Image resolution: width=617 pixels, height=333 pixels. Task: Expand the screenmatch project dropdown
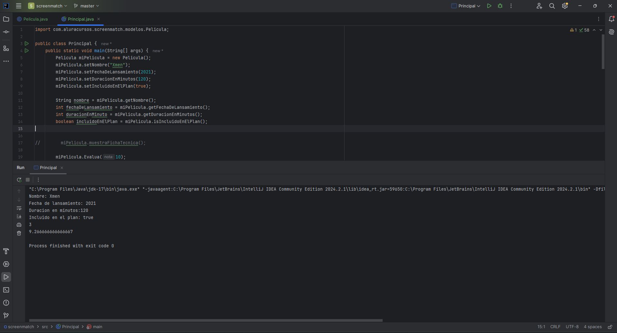[x=48, y=6]
